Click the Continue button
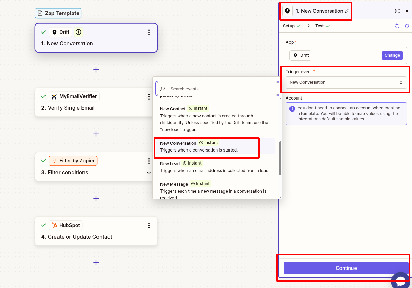Screen dimensions: 412x288 (x=346, y=268)
